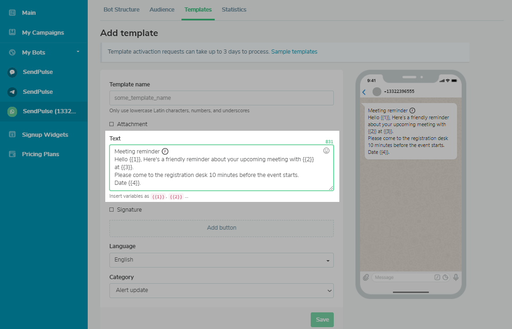Open the Telegram SendPulse bot icon

tap(12, 92)
